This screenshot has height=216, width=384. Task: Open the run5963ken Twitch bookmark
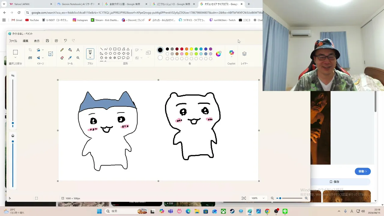222,20
